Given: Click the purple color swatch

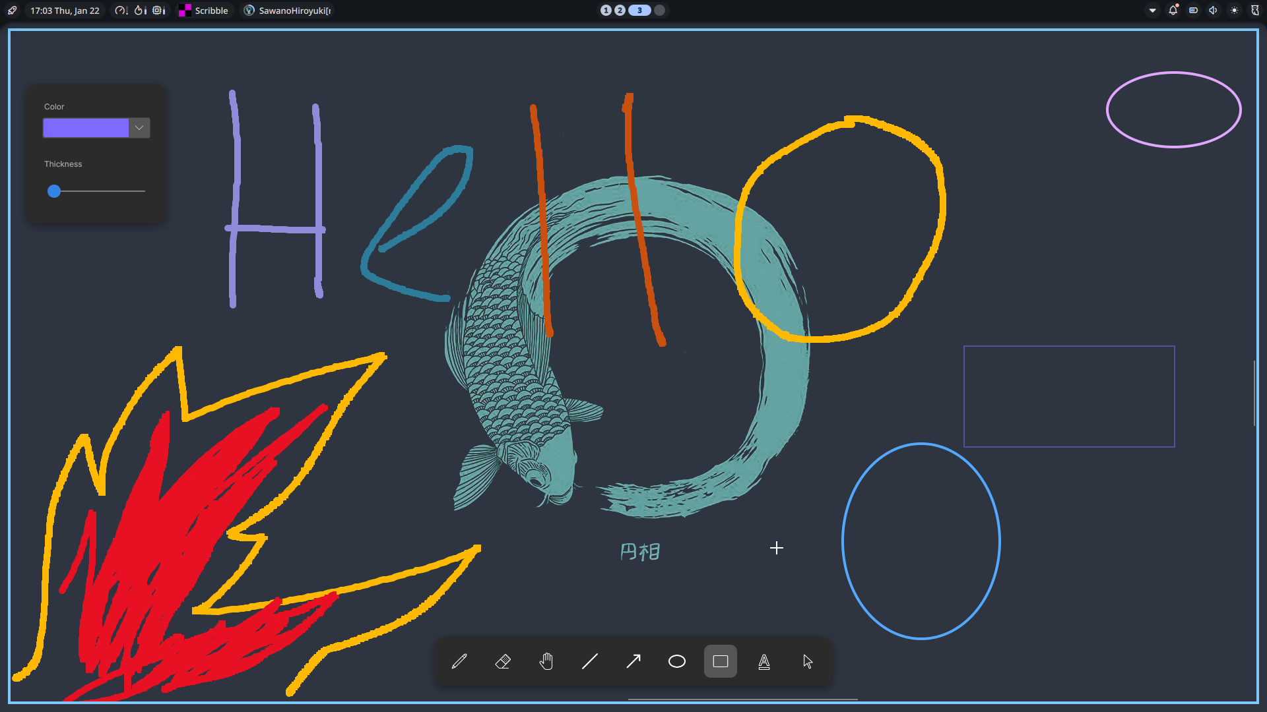Looking at the screenshot, I should point(86,128).
